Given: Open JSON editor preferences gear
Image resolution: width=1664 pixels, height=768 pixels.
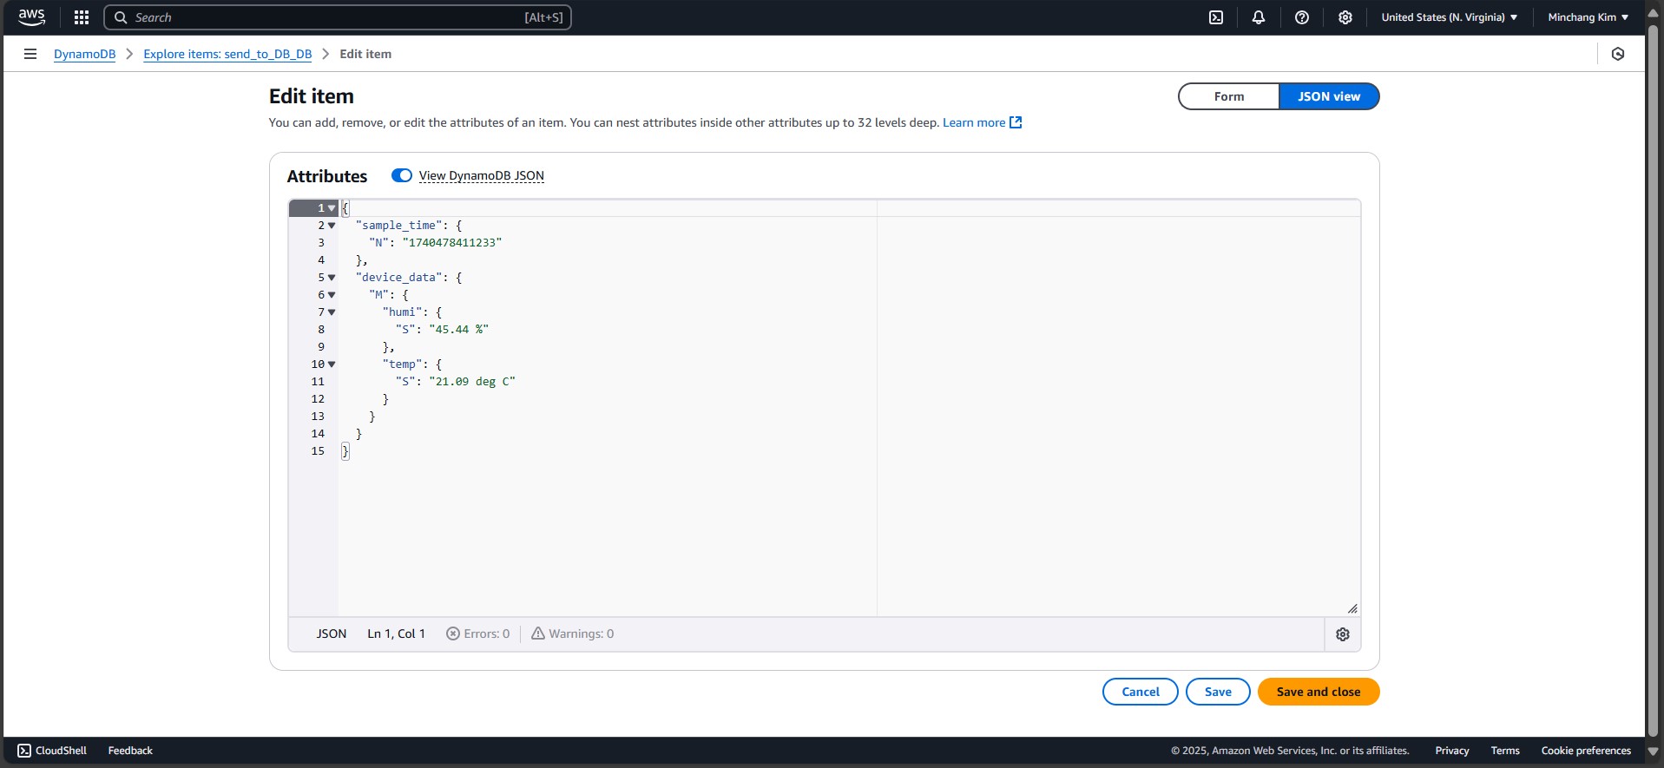Looking at the screenshot, I should point(1343,634).
